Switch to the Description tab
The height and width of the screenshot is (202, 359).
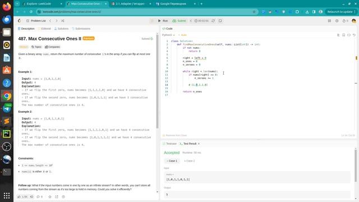[26, 29]
